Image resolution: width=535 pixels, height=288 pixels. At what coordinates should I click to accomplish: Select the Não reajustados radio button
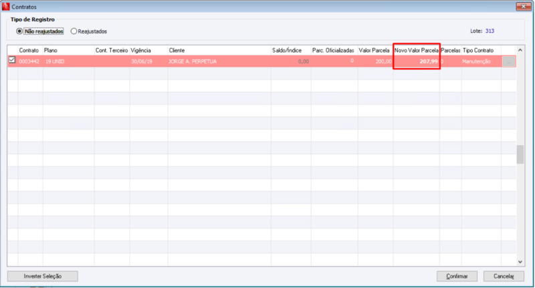click(x=19, y=31)
